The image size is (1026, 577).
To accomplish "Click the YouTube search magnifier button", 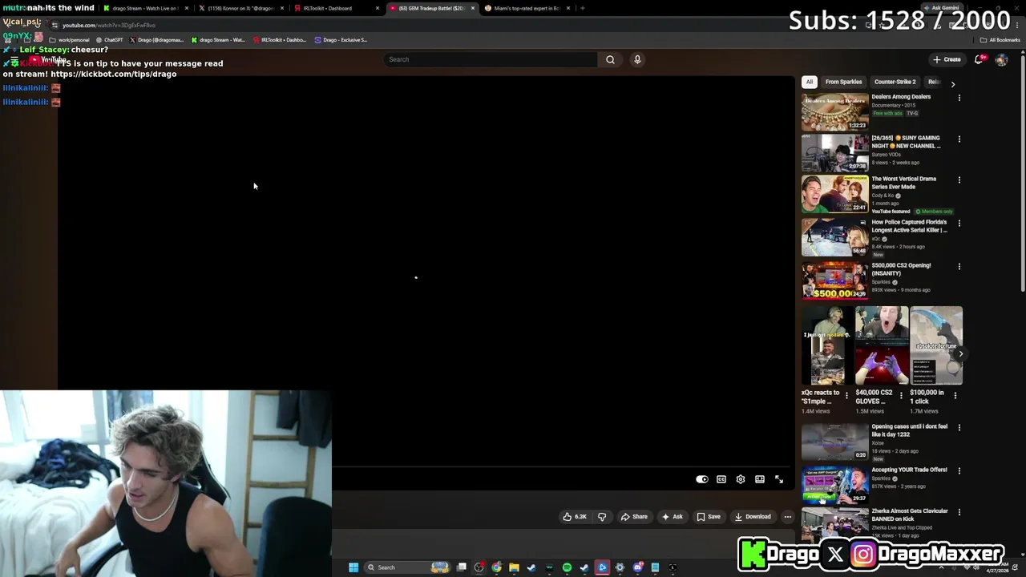I will pyautogui.click(x=610, y=59).
